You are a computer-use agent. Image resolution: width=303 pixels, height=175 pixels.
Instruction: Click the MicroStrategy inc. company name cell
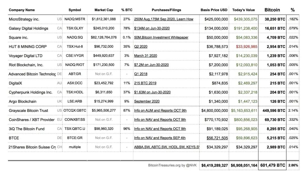(24, 19)
